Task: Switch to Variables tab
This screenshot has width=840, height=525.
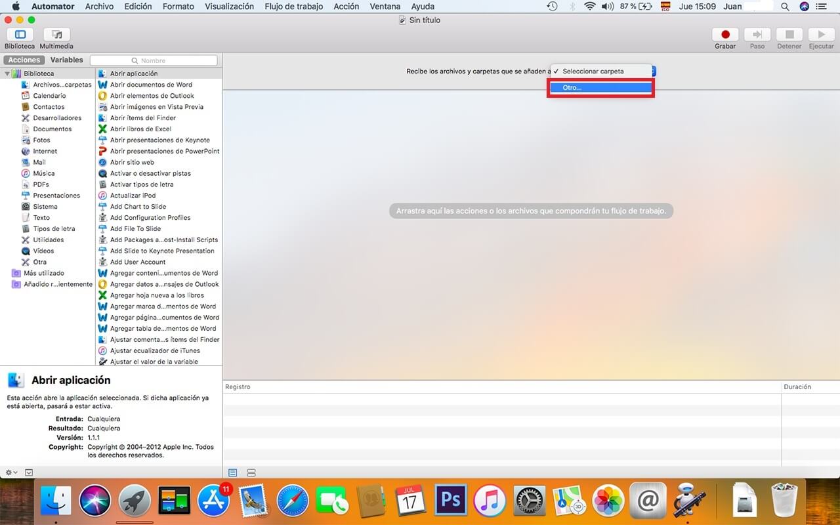Action: (x=66, y=60)
